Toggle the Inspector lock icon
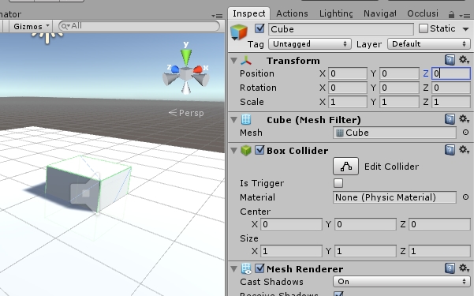The width and height of the screenshot is (474, 296). 451,14
